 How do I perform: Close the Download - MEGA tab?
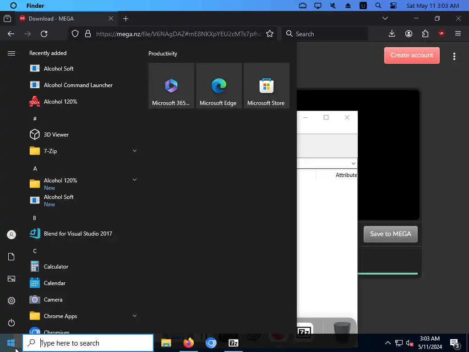coord(111,18)
